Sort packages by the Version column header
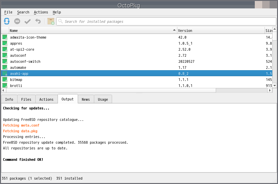 [221, 31]
